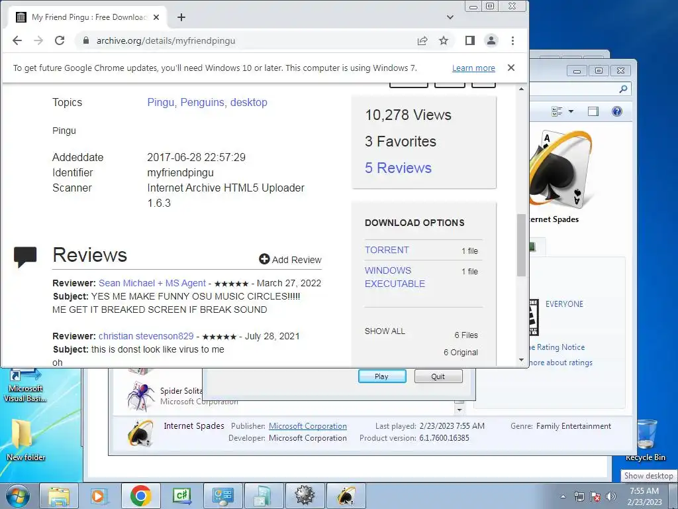
Task: Click the taskbar clock showing 7:55 AM
Action: pyautogui.click(x=644, y=496)
